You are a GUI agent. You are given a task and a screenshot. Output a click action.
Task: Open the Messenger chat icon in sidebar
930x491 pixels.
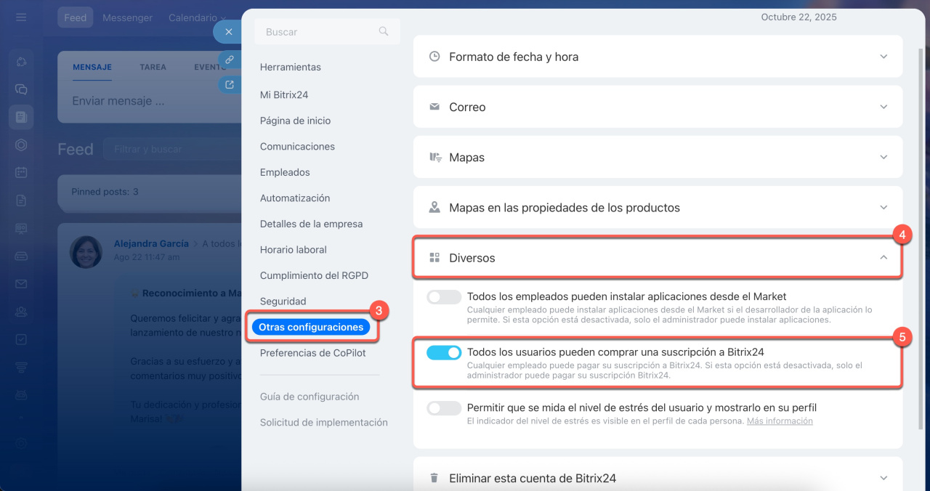(21, 89)
